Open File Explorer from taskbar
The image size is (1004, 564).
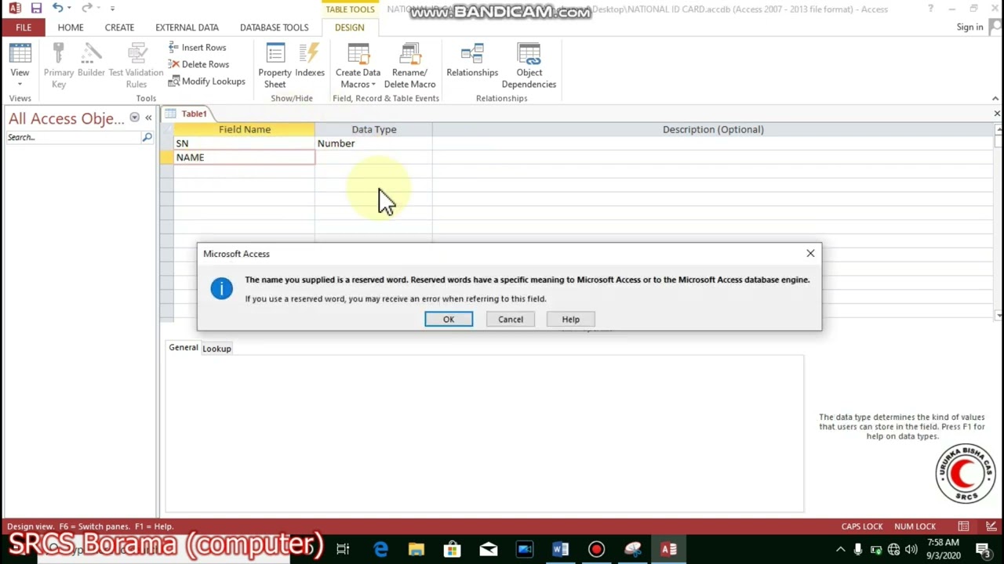point(417,550)
